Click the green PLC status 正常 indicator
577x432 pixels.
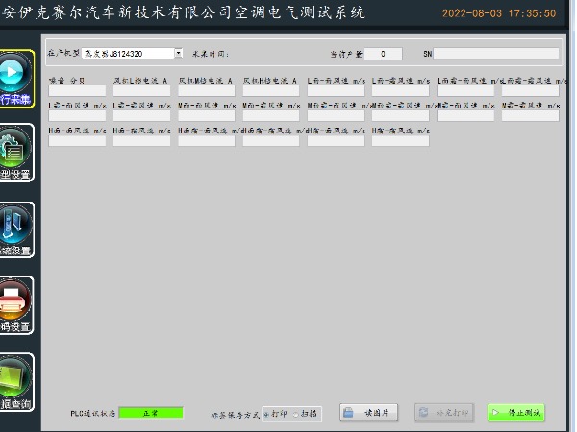(x=151, y=413)
